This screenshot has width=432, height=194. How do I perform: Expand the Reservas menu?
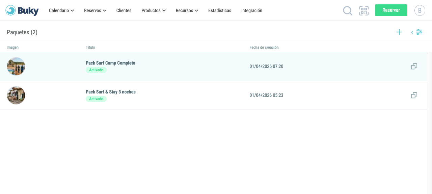[95, 10]
